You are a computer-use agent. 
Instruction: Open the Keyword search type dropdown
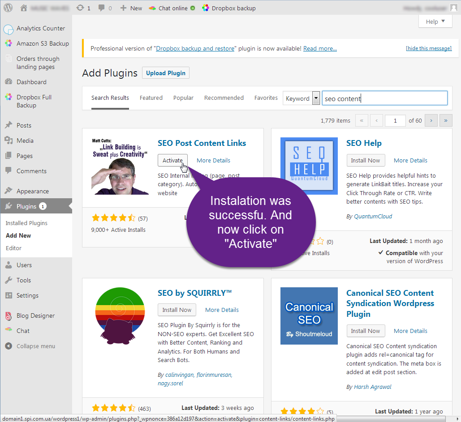pos(301,98)
